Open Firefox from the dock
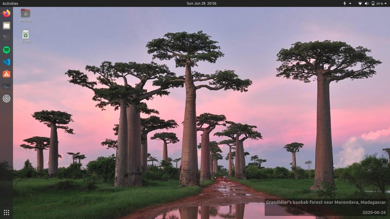Screen dimensions: 390x219 (6, 13)
